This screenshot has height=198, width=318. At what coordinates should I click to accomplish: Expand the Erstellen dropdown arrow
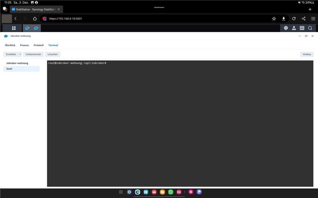[20, 54]
